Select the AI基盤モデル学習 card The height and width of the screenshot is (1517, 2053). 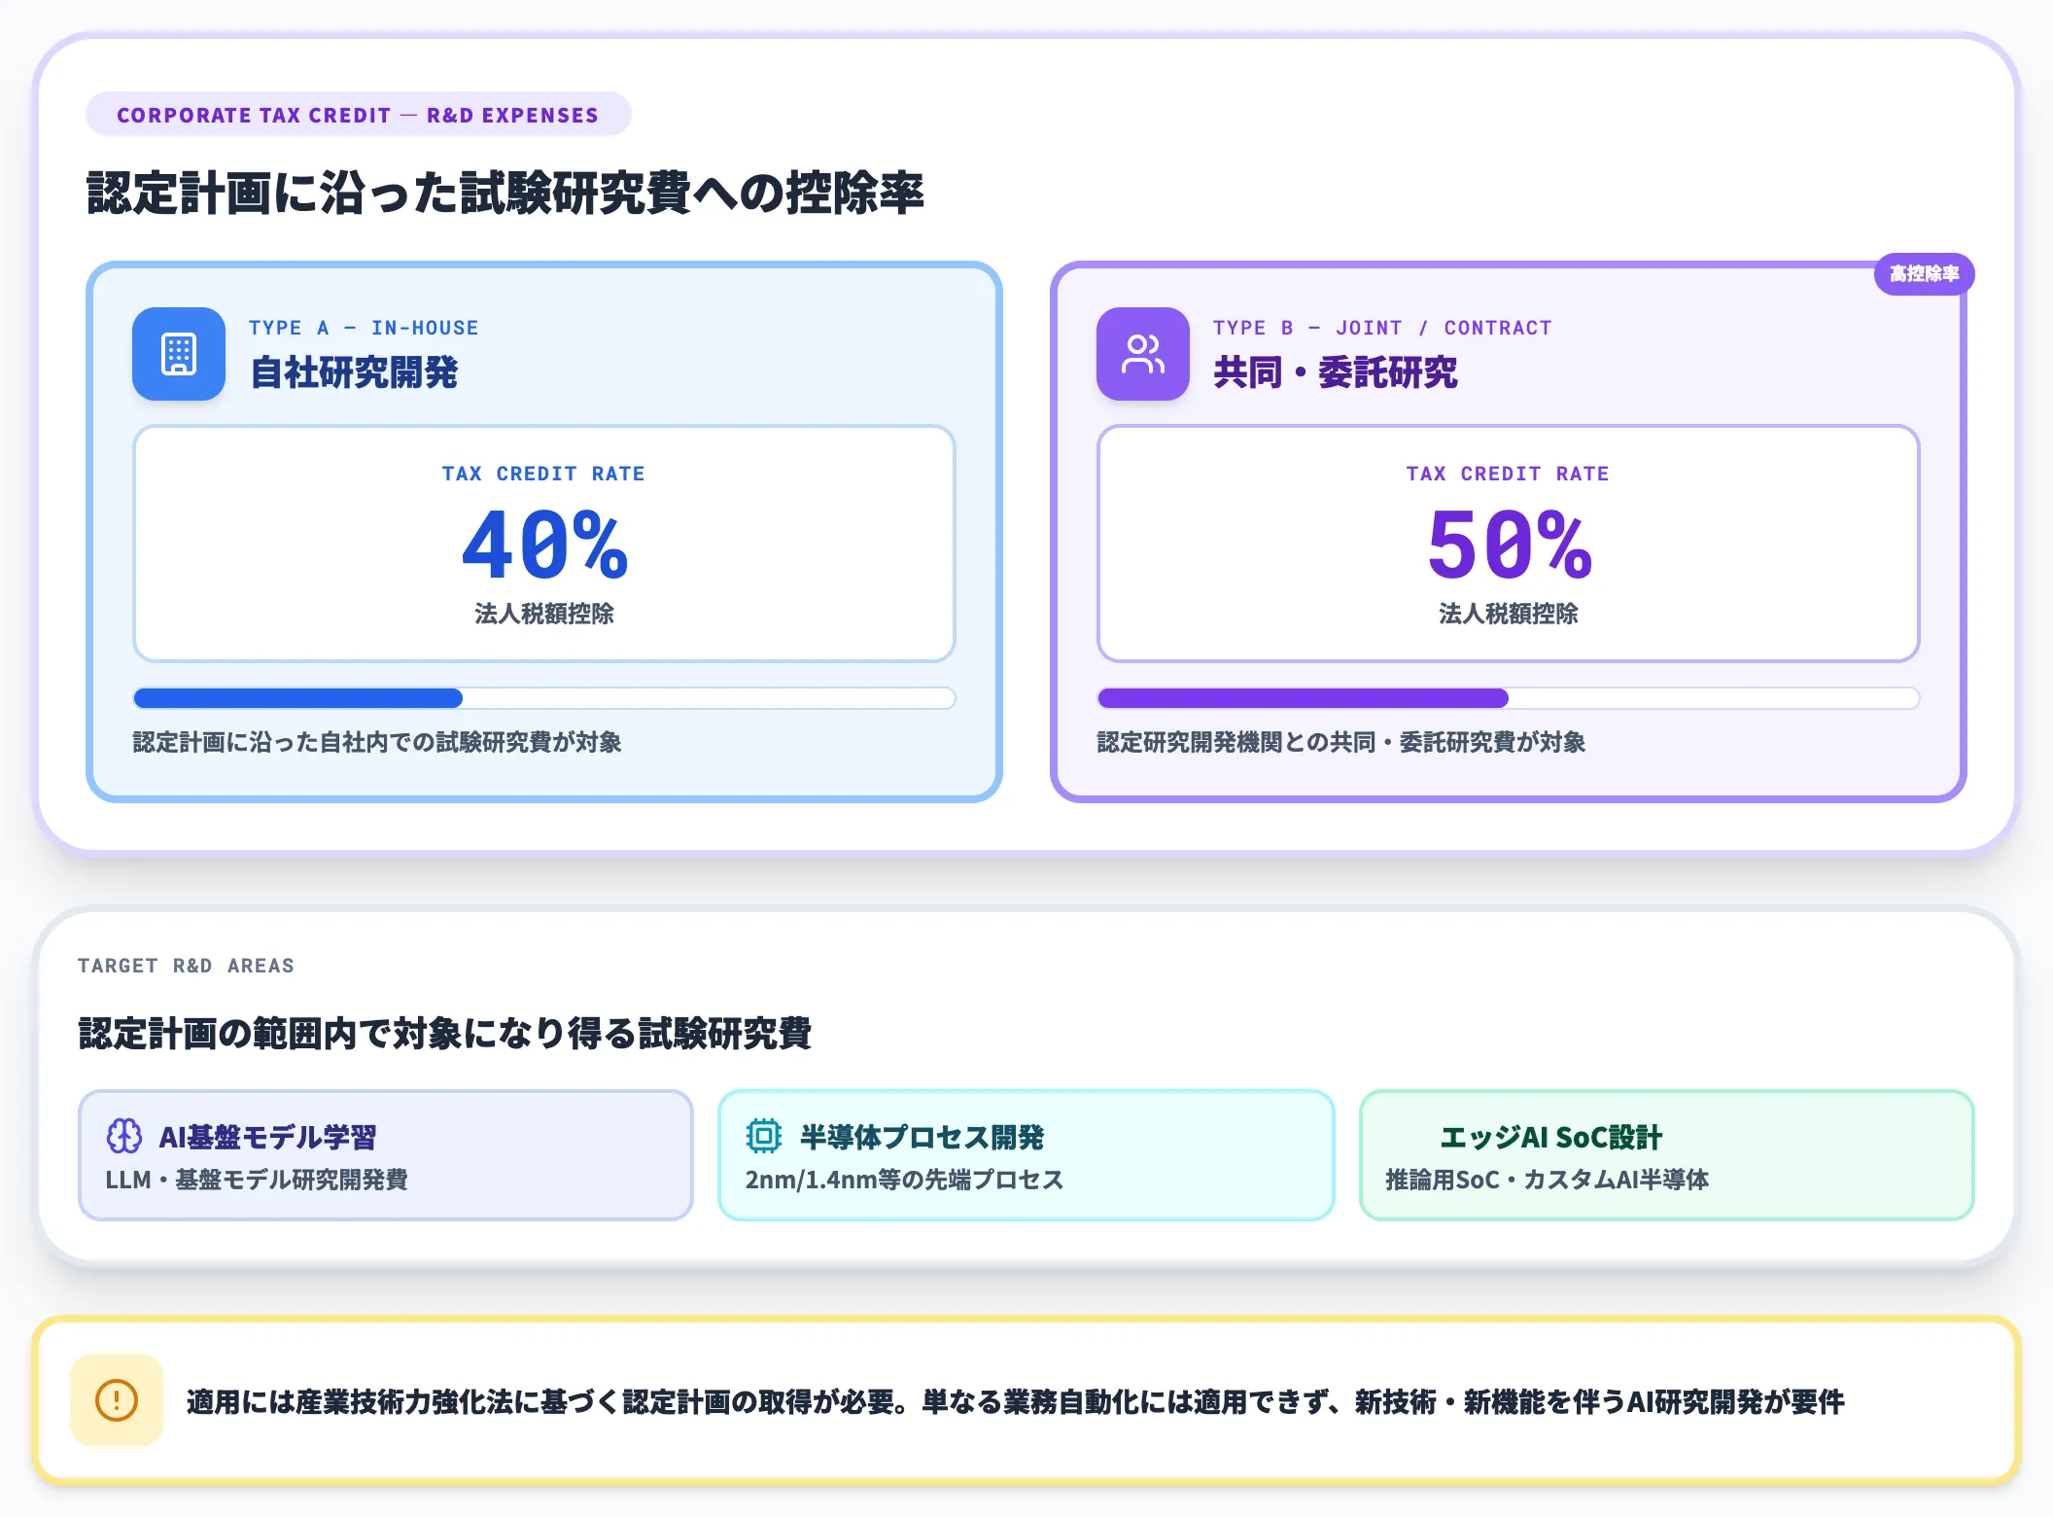tap(386, 1155)
